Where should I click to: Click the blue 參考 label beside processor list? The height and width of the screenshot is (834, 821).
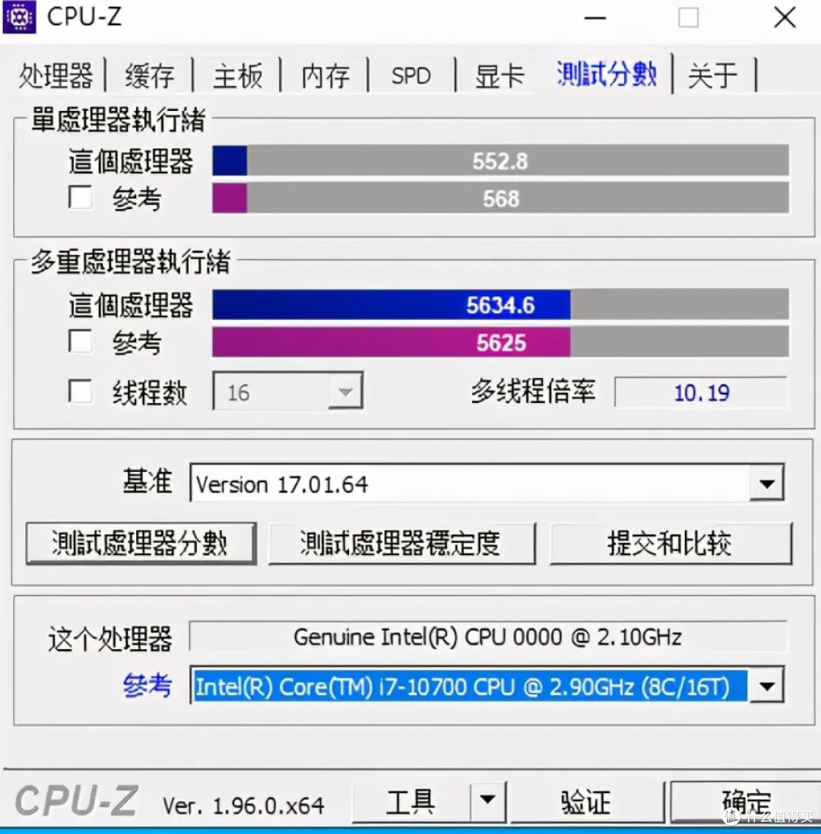pyautogui.click(x=147, y=684)
